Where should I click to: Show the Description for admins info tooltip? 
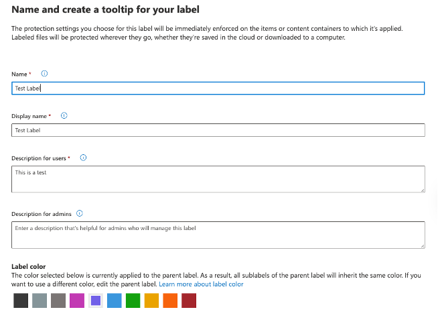coord(80,213)
